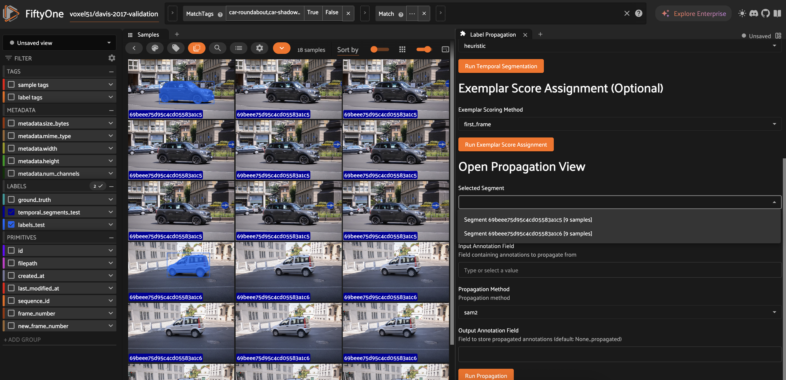Focus the Output Annotation Field box
Viewport: 786px width, 380px height.
point(619,354)
